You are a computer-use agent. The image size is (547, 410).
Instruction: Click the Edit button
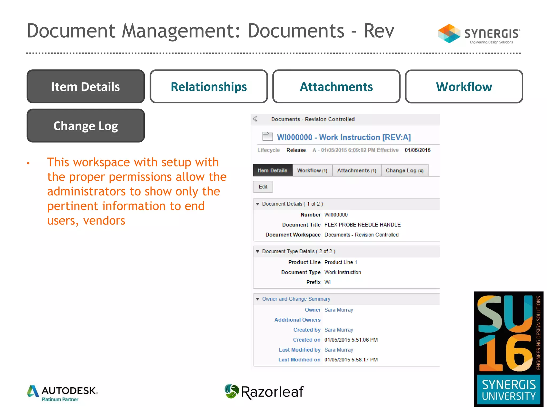pyautogui.click(x=263, y=187)
